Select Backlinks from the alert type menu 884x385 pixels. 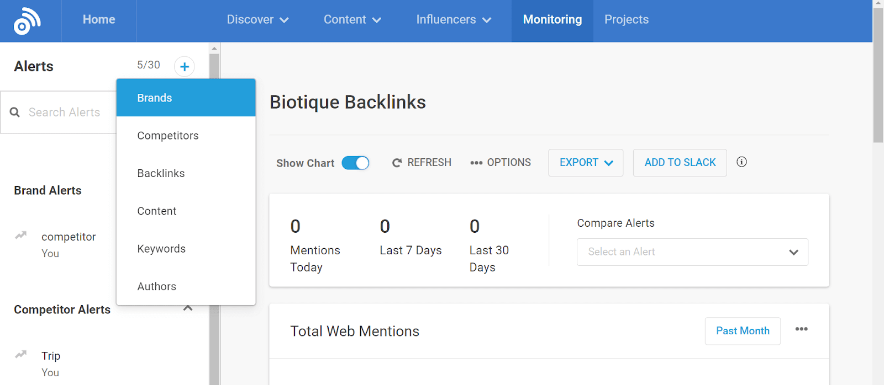click(x=161, y=173)
